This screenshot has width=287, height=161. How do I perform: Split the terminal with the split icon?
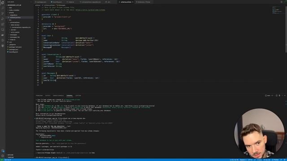point(277,95)
